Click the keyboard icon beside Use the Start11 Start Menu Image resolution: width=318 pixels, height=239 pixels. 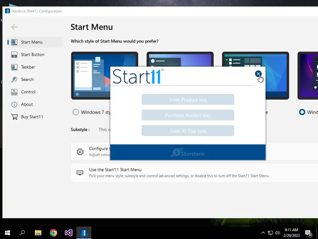(x=80, y=172)
